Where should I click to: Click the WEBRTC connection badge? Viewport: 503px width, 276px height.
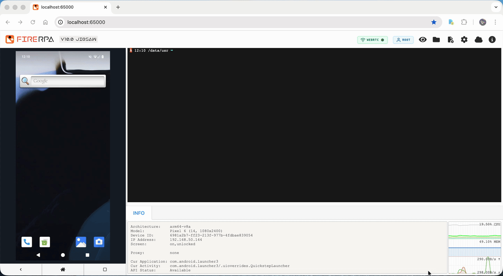tap(373, 40)
